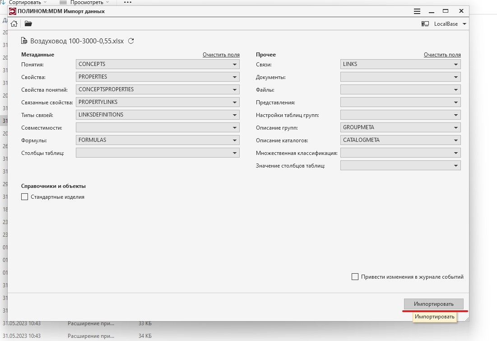Click the window resize grip corner

click(467, 319)
